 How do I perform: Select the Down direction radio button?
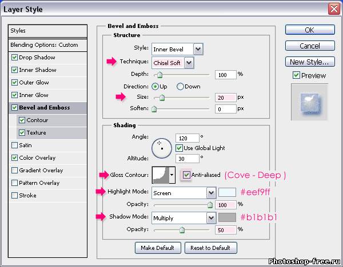pyautogui.click(x=181, y=87)
